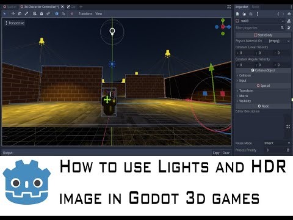Click the selectable-nodes list icon in toolbar
293x220 pixels.
35,13
